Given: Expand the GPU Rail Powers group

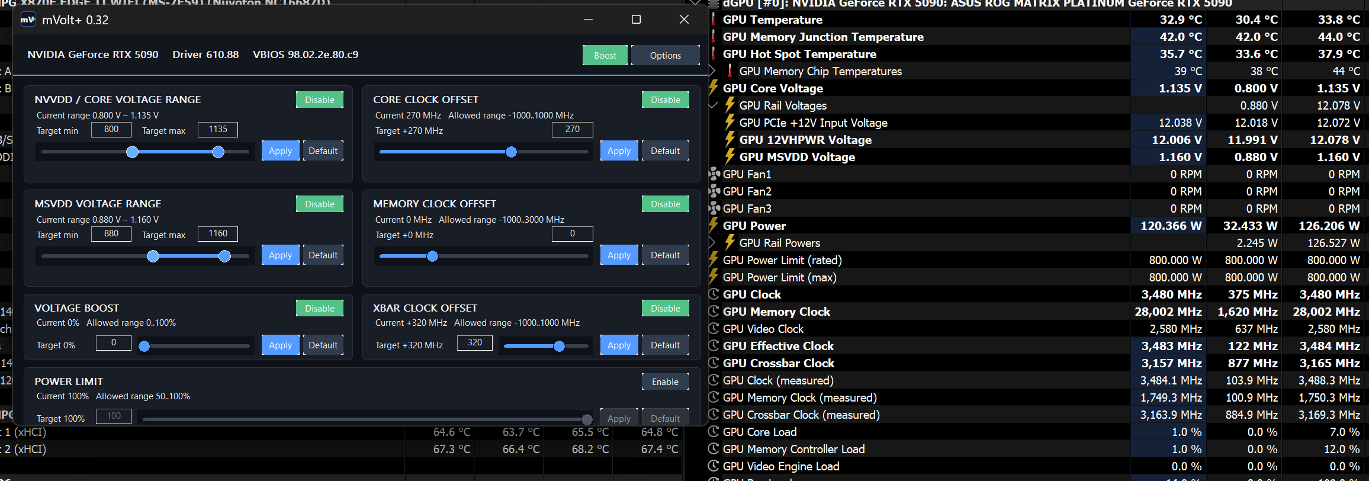Looking at the screenshot, I should click(713, 243).
